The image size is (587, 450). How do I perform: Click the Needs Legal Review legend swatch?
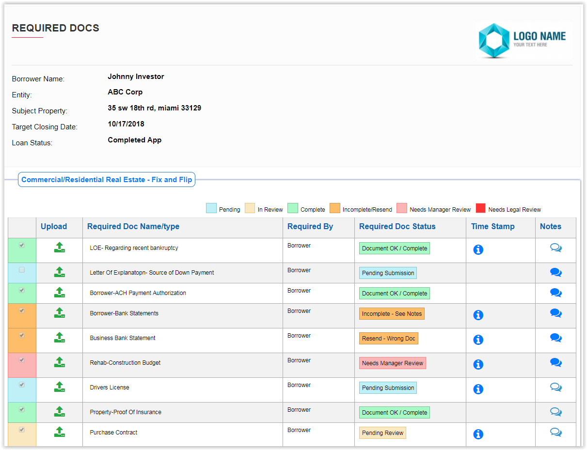(481, 208)
